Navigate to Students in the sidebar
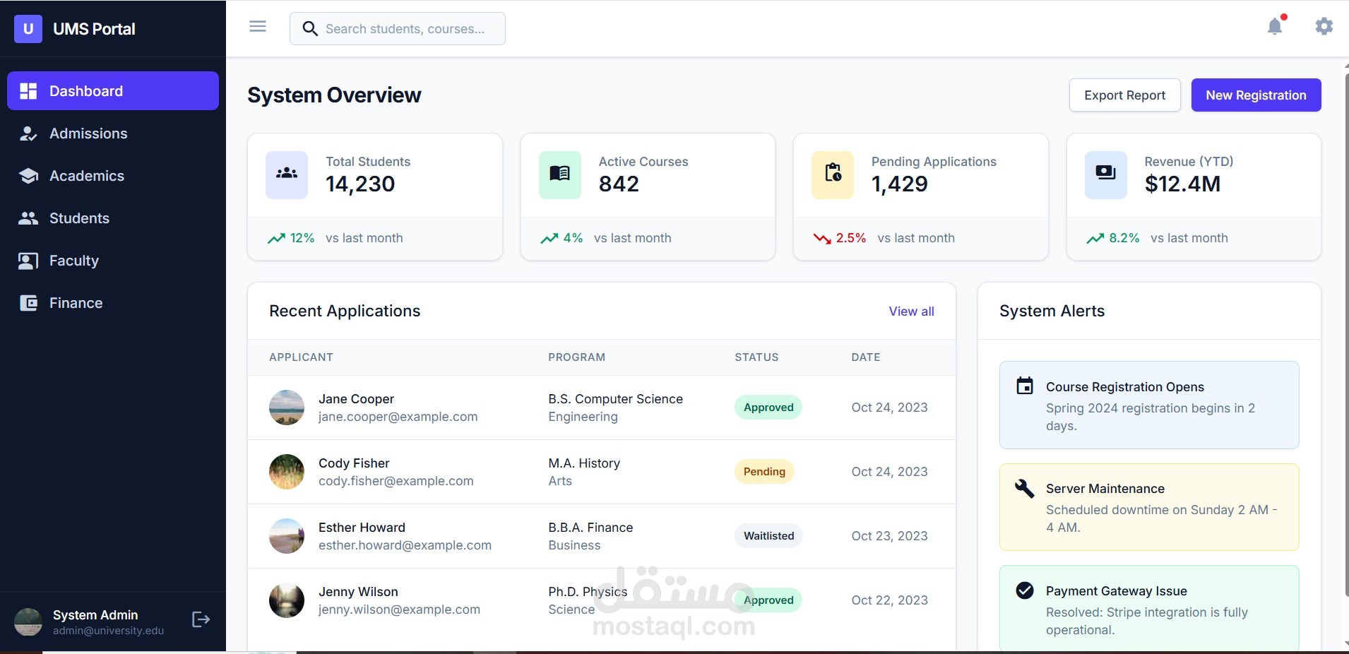The image size is (1349, 654). (x=113, y=218)
